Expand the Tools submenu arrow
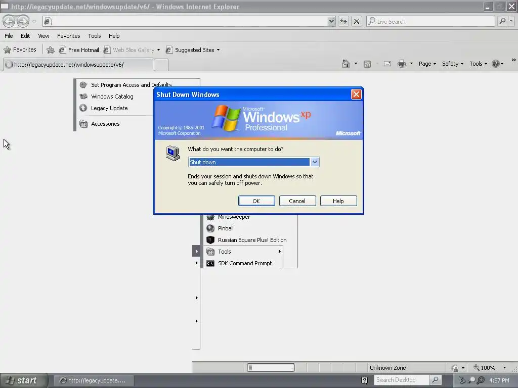 pos(279,252)
